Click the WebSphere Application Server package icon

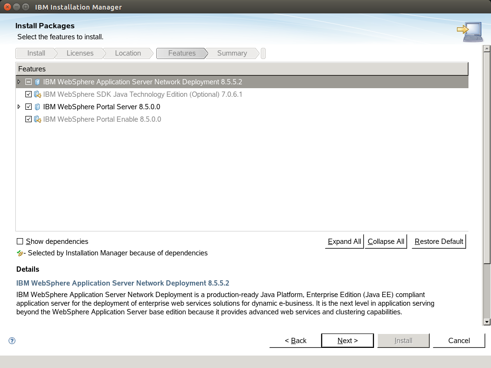37,82
